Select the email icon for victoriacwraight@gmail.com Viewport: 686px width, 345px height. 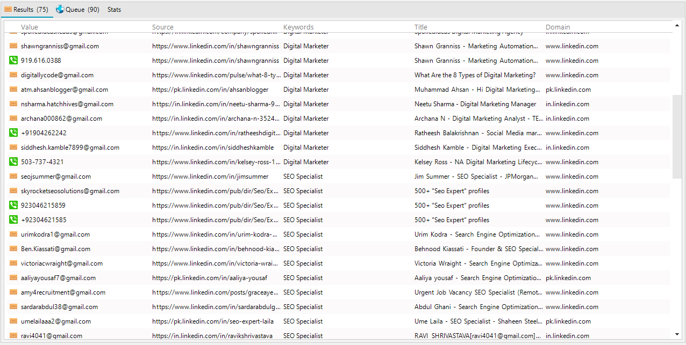point(13,263)
